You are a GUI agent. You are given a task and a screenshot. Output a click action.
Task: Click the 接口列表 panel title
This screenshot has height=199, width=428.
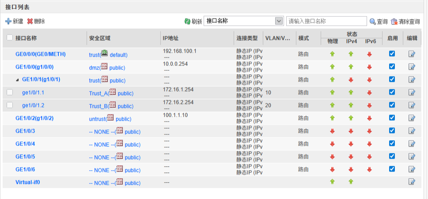[x=18, y=7]
